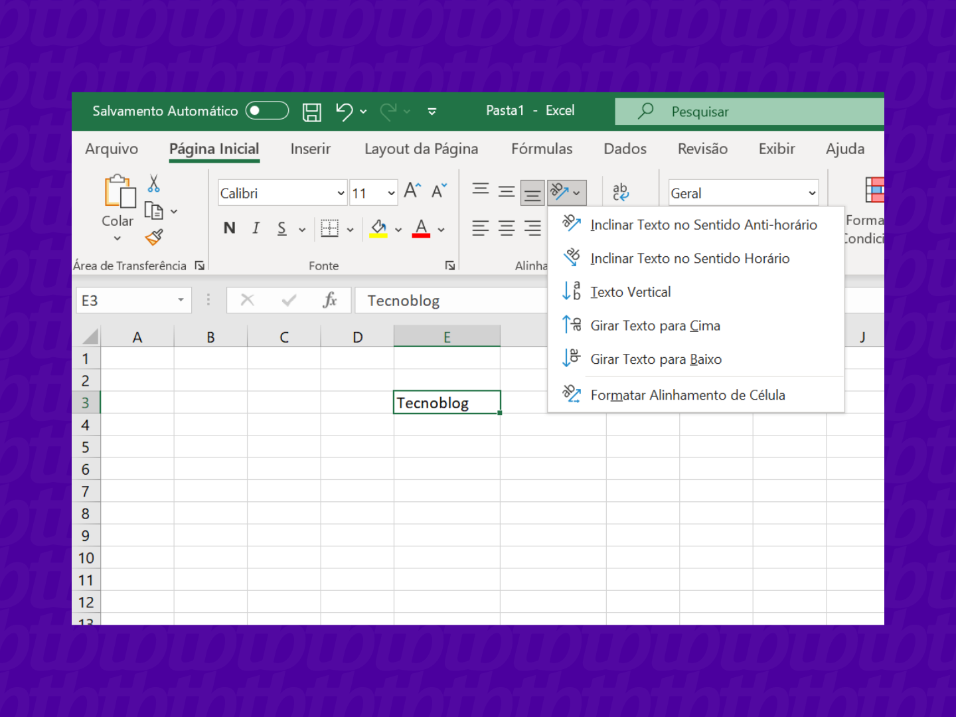The width and height of the screenshot is (956, 717).
Task: Click the Name Box showing E3
Action: pos(133,301)
